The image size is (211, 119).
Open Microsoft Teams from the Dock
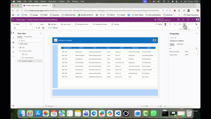tap(86, 113)
